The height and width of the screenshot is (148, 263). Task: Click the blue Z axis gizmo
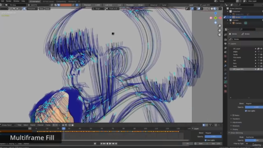click(215, 13)
